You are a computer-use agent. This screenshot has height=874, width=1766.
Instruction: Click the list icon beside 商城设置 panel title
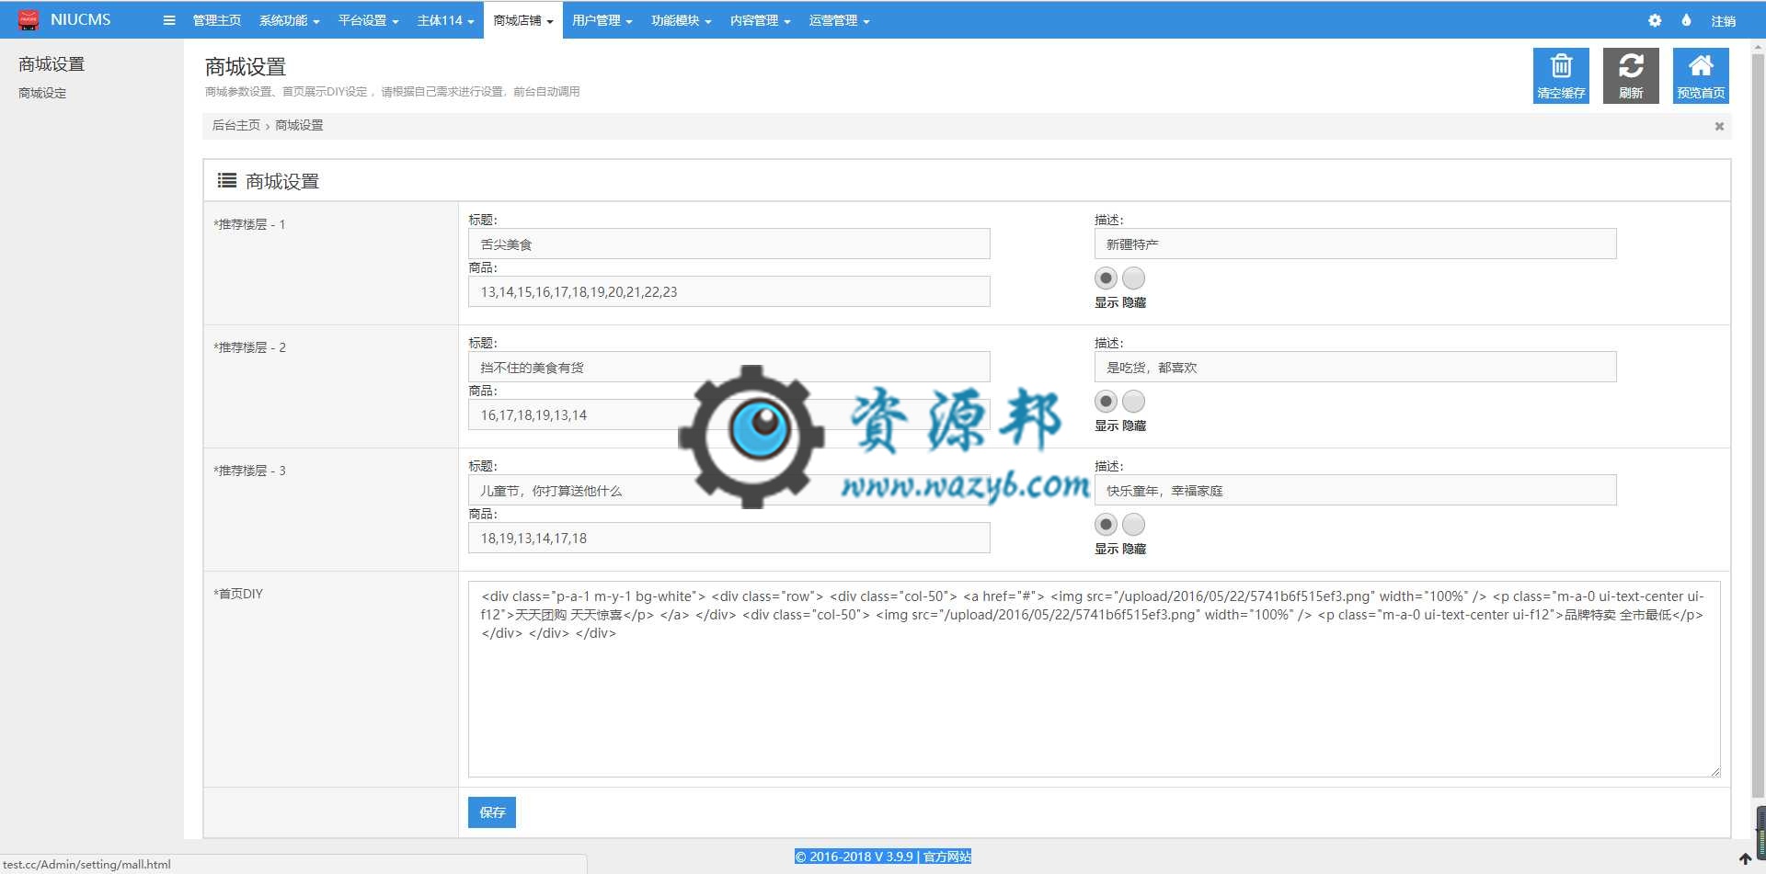pos(226,180)
